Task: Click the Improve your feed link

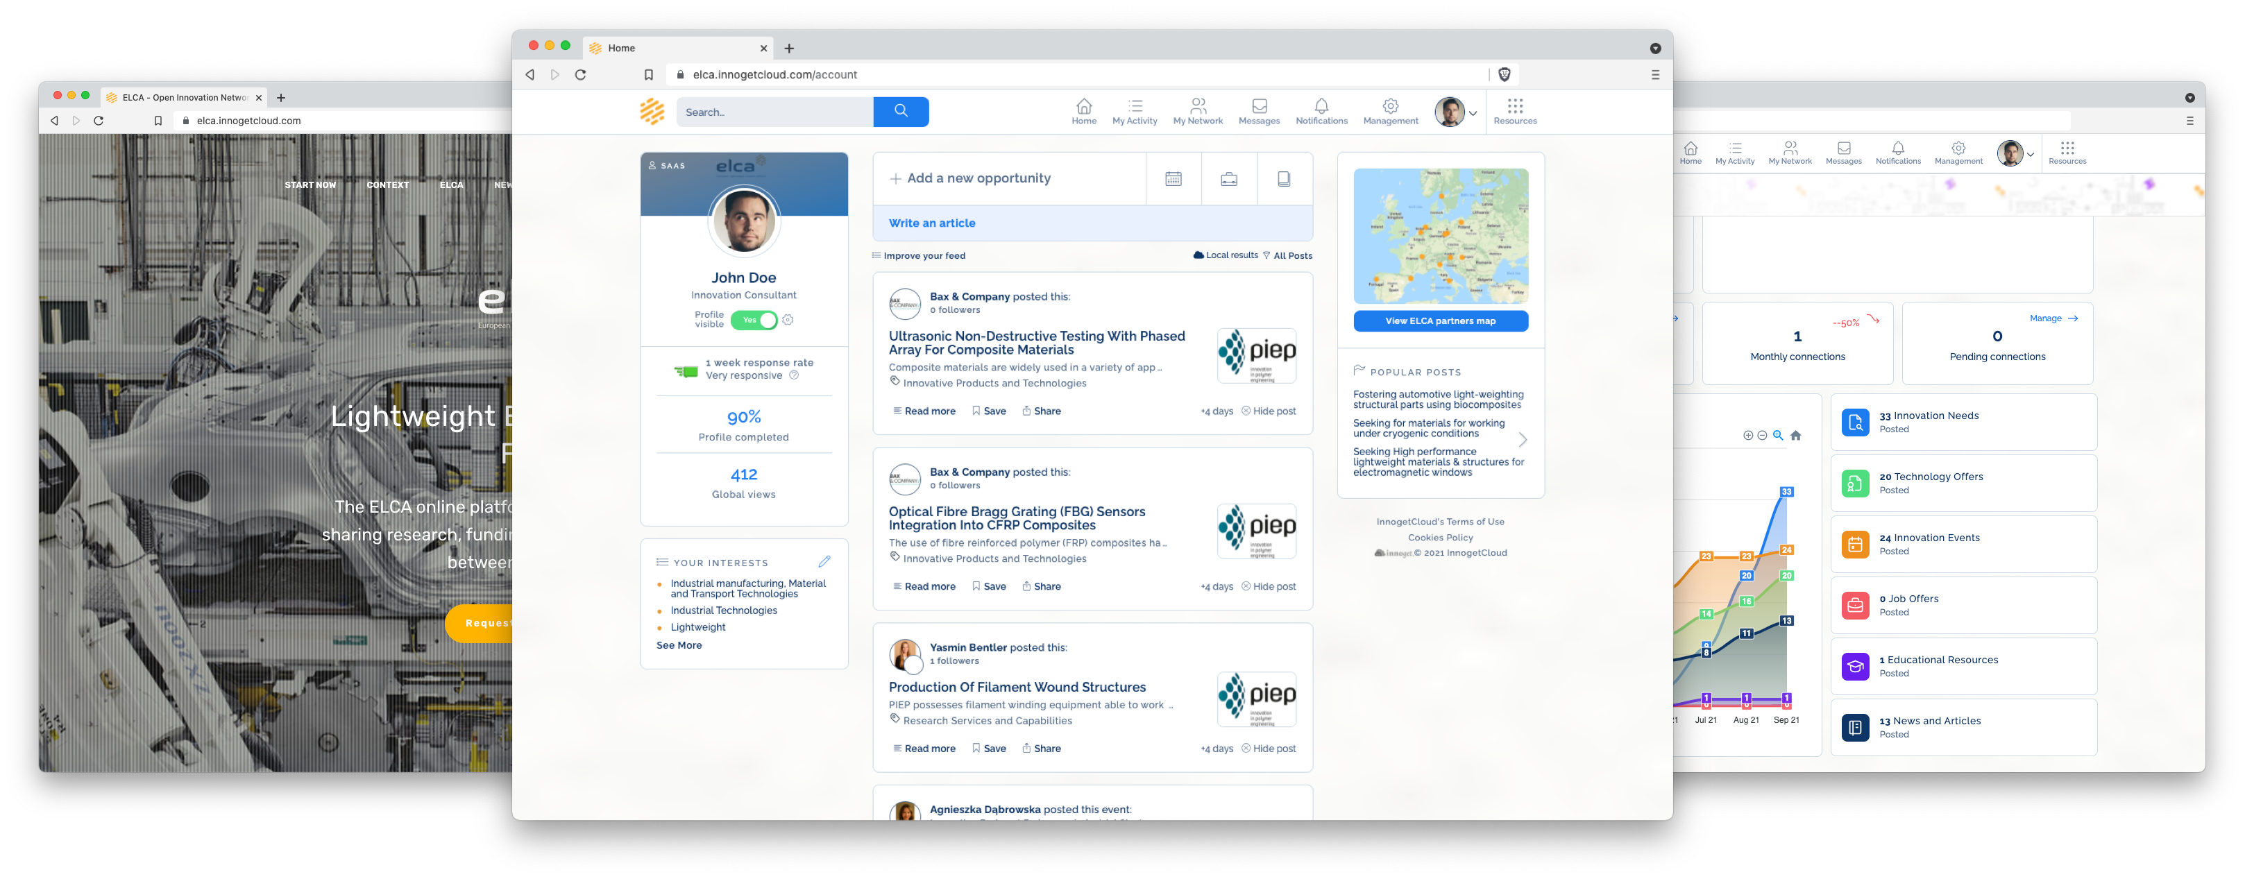Action: coord(919,255)
